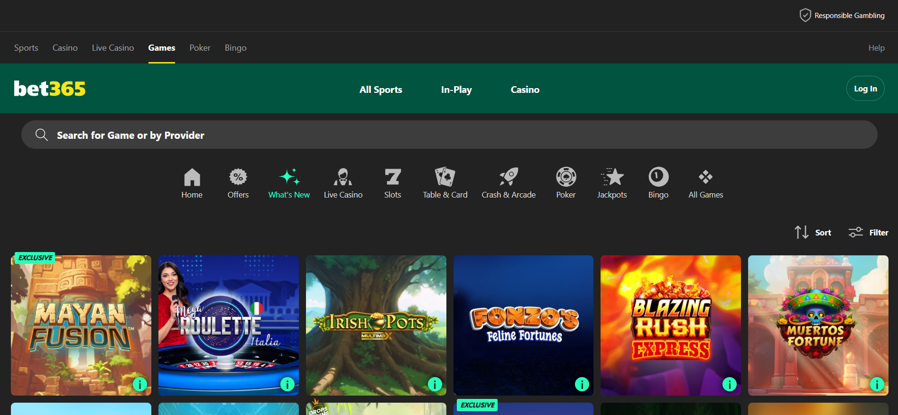Open info icon on Blazing Rush Express
The image size is (898, 415).
pos(729,384)
